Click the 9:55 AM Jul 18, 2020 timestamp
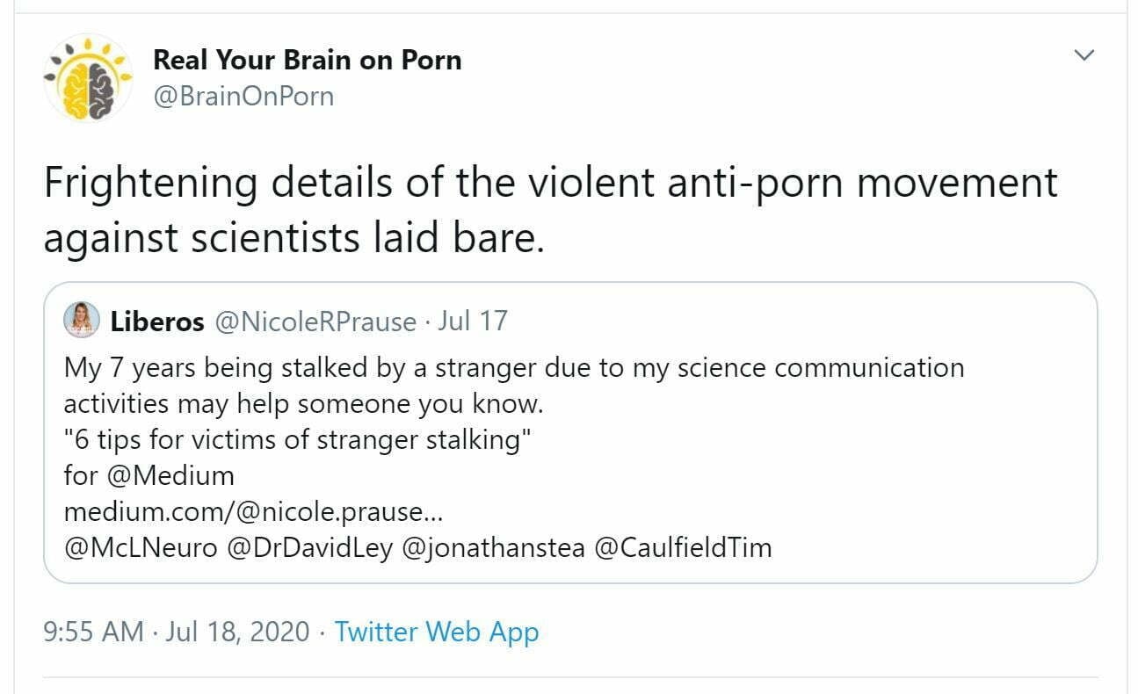1138x694 pixels. [x=176, y=632]
